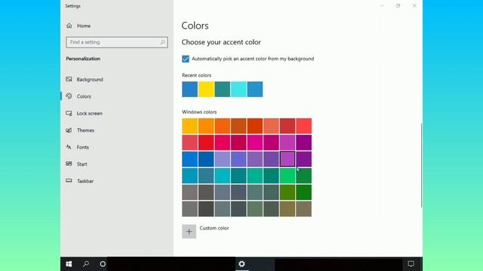Focus the Find a setting search box
483x271 pixels.
click(117, 42)
